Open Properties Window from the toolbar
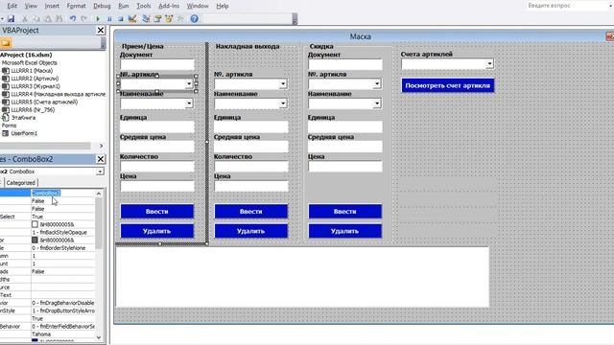The width and height of the screenshot is (614, 345). [x=157, y=19]
